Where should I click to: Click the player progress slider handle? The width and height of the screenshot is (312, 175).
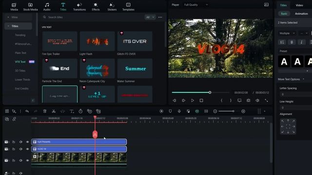pyautogui.click(x=210, y=92)
